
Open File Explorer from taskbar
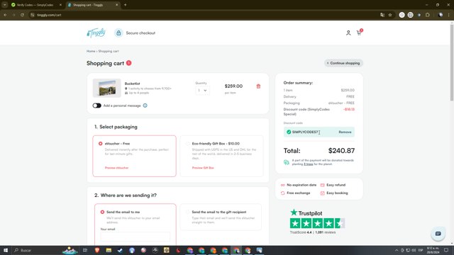coord(109,250)
